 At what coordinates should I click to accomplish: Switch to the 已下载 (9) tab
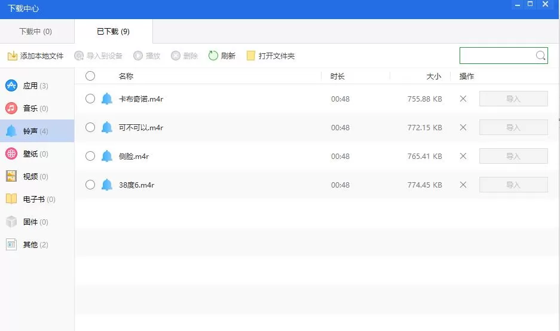click(114, 32)
